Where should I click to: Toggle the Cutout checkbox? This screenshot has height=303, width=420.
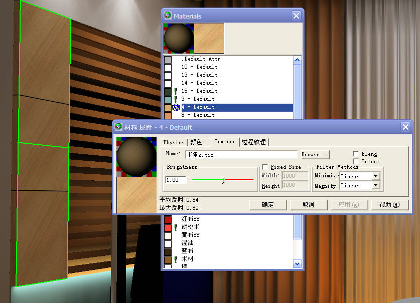click(356, 162)
